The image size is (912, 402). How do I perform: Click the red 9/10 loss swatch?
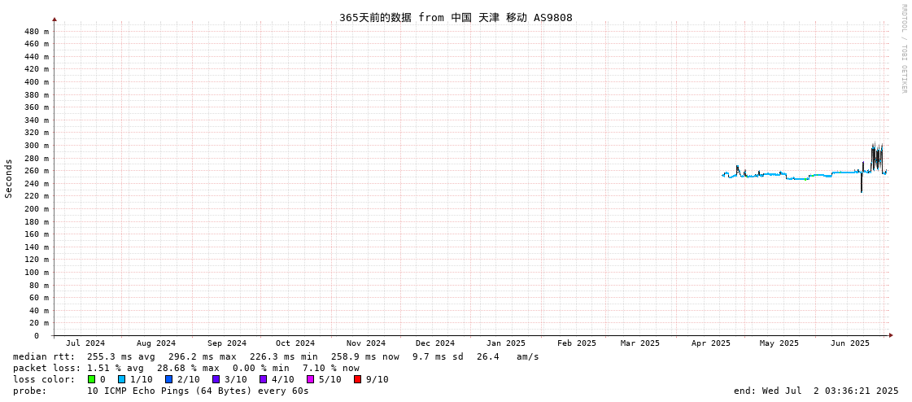point(357,379)
